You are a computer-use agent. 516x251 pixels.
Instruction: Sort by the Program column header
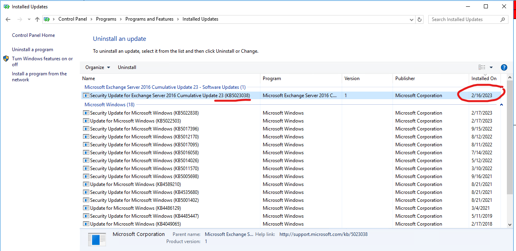301,79
